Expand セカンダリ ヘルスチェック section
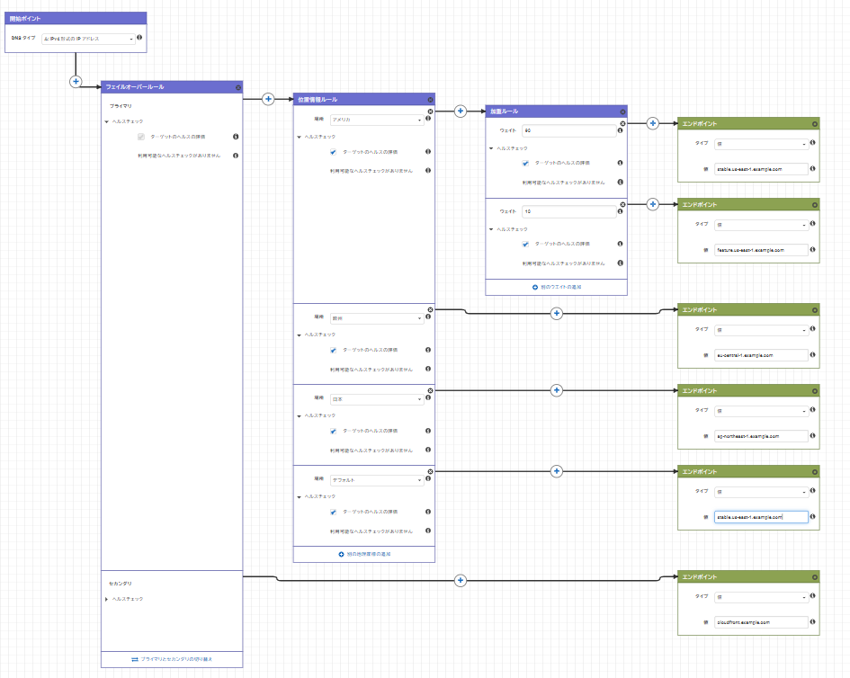 click(x=107, y=599)
